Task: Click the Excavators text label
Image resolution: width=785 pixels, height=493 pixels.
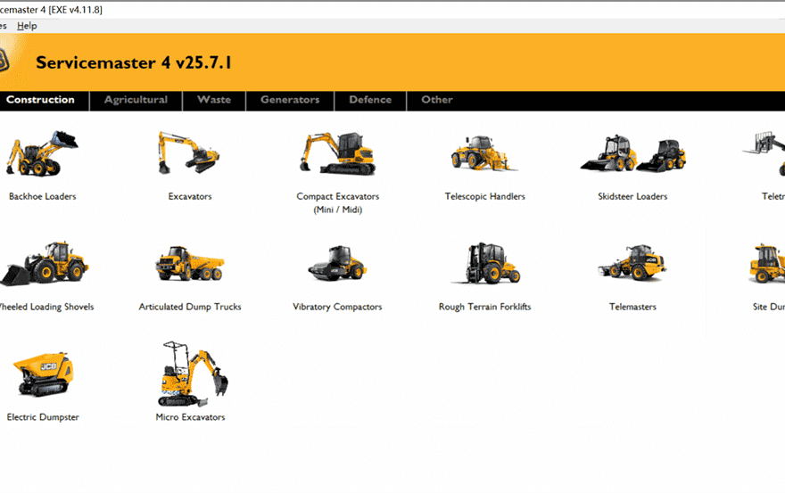Action: [190, 197]
